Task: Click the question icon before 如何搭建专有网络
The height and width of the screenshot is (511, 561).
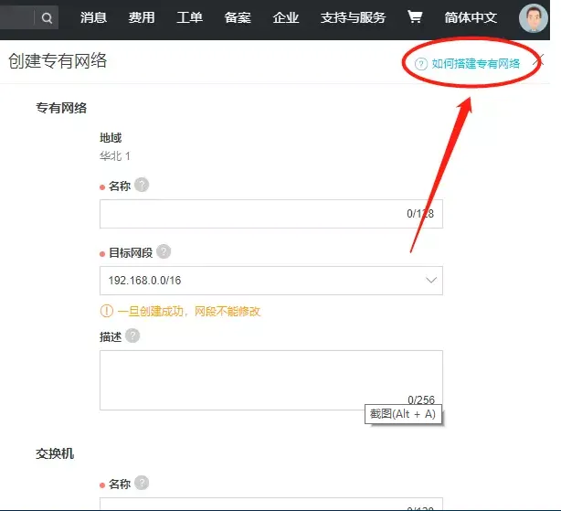Action: [x=421, y=64]
